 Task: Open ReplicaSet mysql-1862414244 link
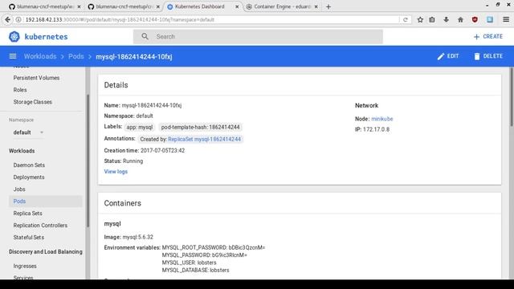click(204, 139)
